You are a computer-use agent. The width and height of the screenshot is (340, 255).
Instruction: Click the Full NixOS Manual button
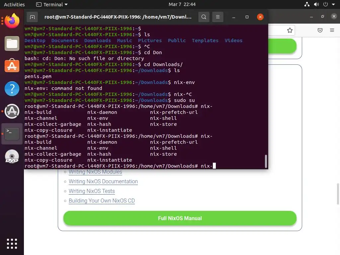coord(180,218)
